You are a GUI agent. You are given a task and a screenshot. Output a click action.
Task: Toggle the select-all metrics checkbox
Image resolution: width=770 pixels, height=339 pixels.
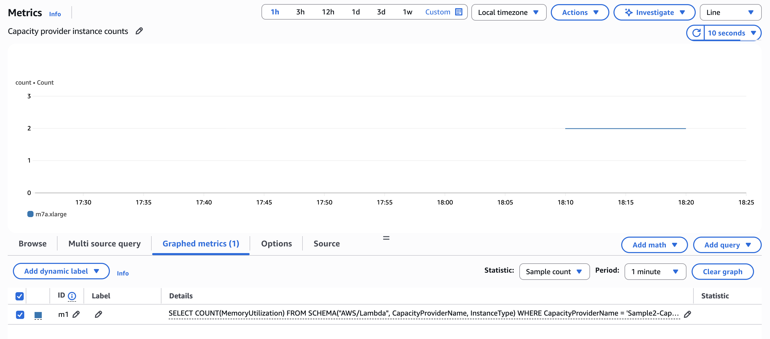pyautogui.click(x=20, y=296)
